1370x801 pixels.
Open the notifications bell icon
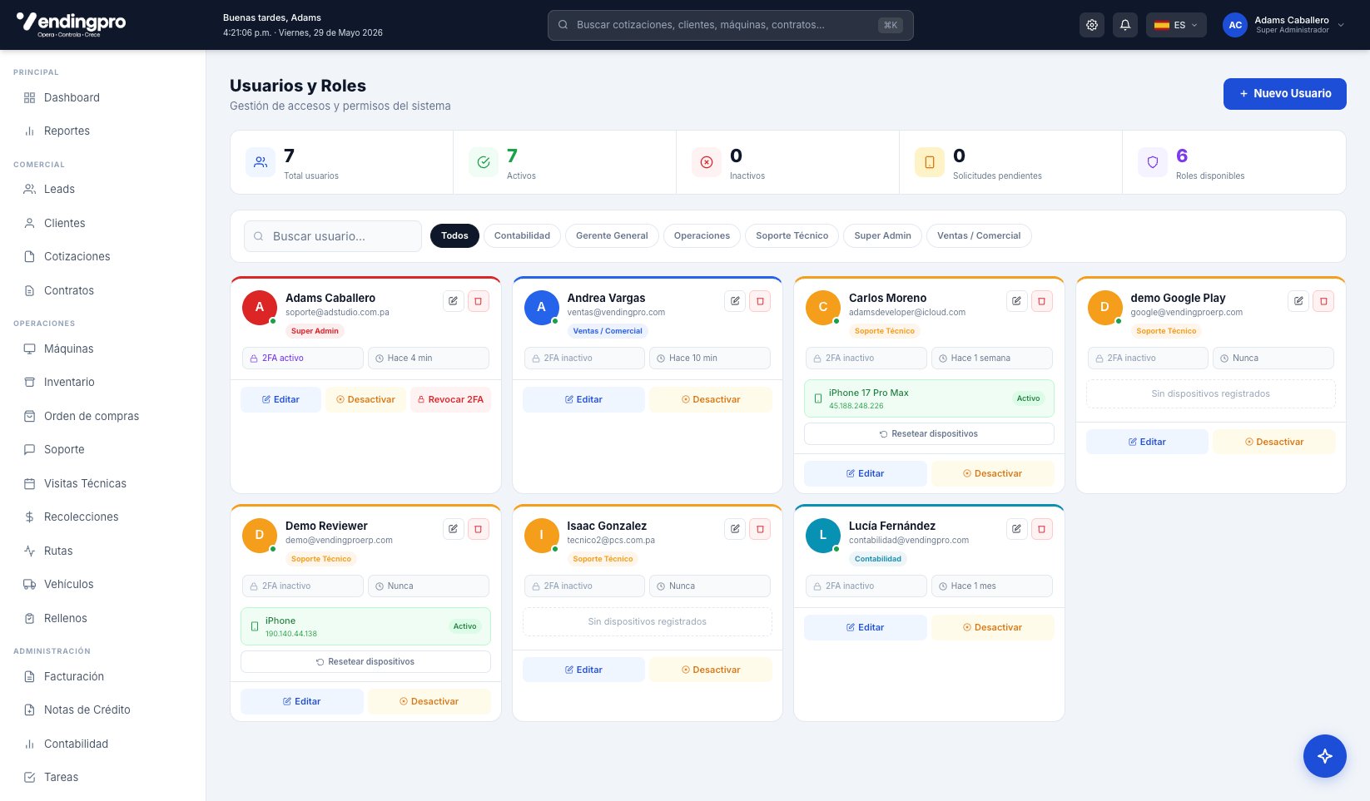[1125, 25]
